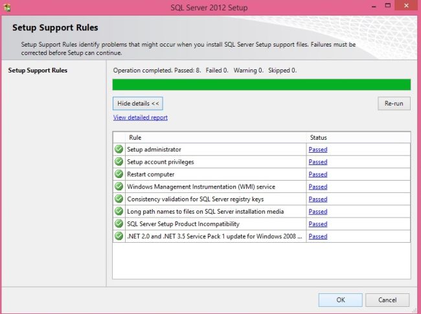Select 'Setup administrator' rule text
This screenshot has height=314, width=421.
click(x=154, y=150)
